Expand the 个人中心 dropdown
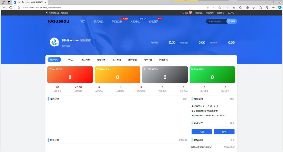Viewport: 283px width, 152px height. pyautogui.click(x=232, y=13)
